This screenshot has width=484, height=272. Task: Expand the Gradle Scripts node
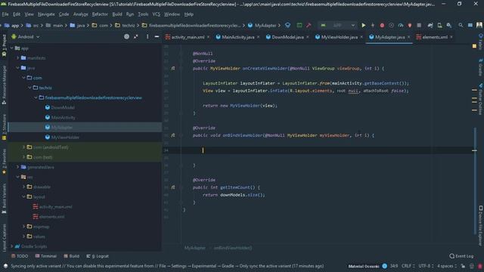pos(12,246)
